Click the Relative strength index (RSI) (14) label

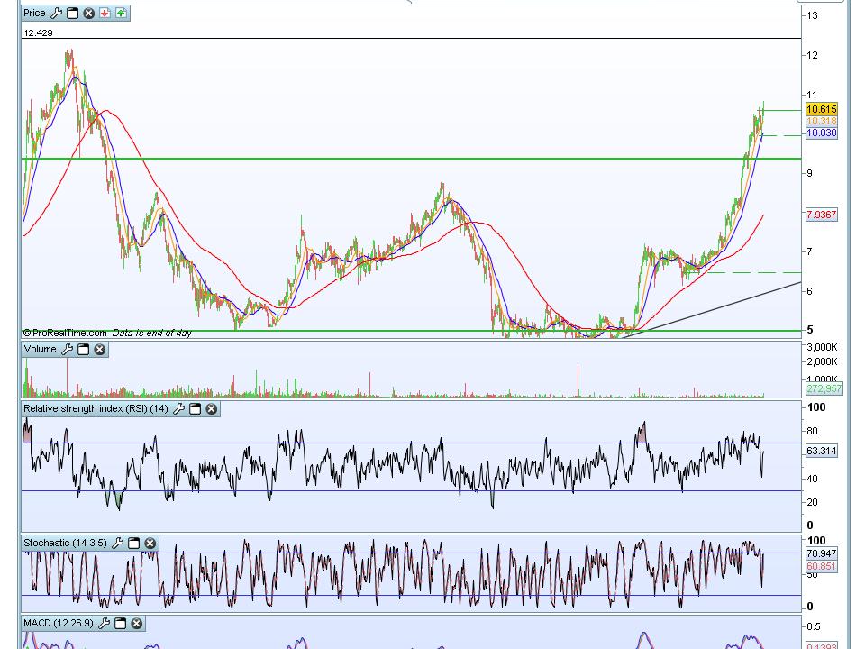96,409
